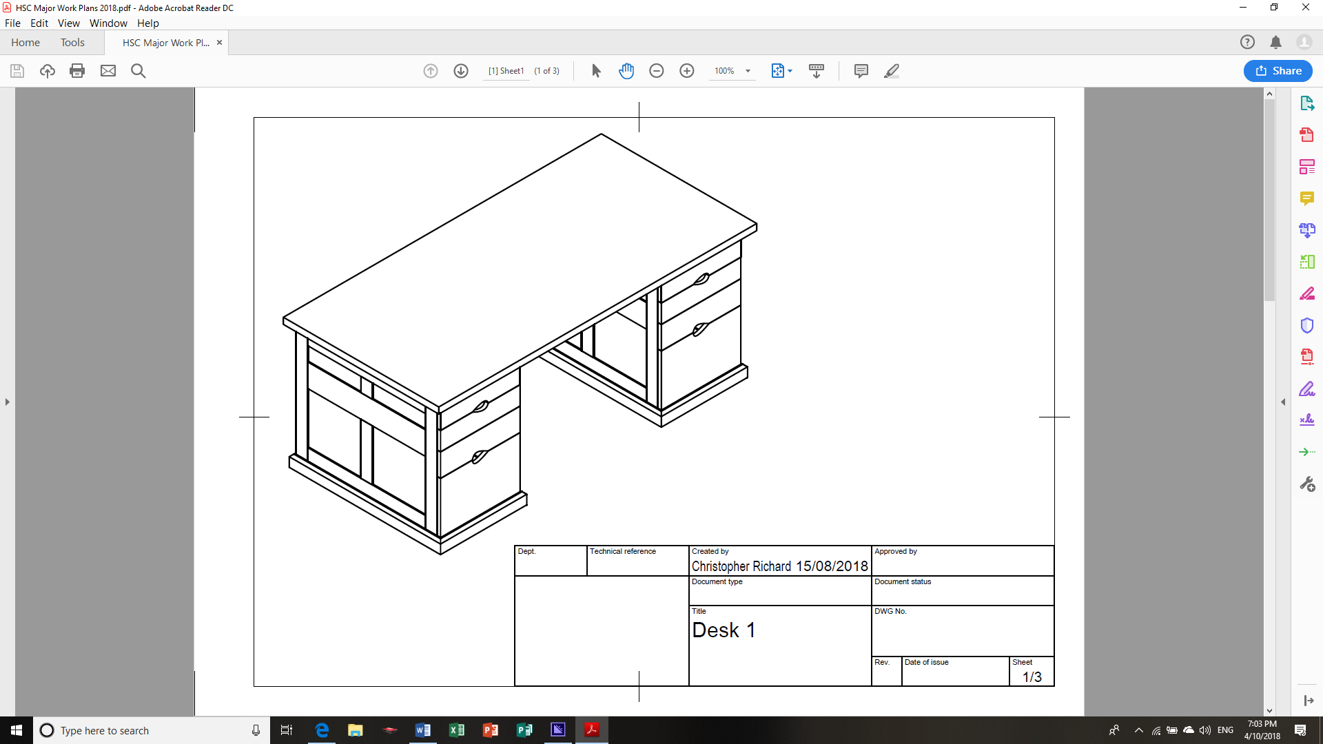Collapse the right tools pane arrow
This screenshot has width=1323, height=744.
(x=1283, y=402)
